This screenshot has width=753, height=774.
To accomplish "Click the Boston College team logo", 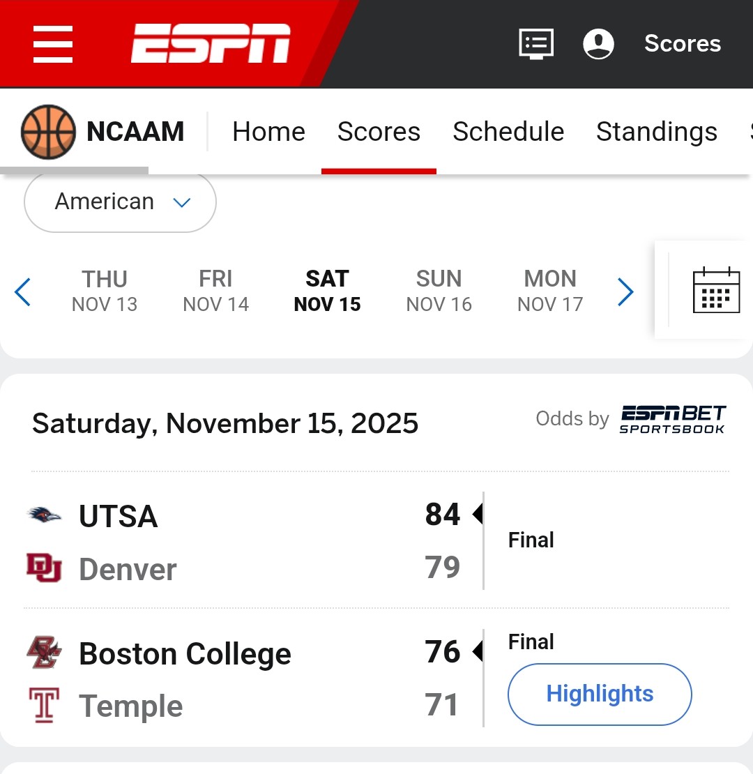I will (45, 653).
